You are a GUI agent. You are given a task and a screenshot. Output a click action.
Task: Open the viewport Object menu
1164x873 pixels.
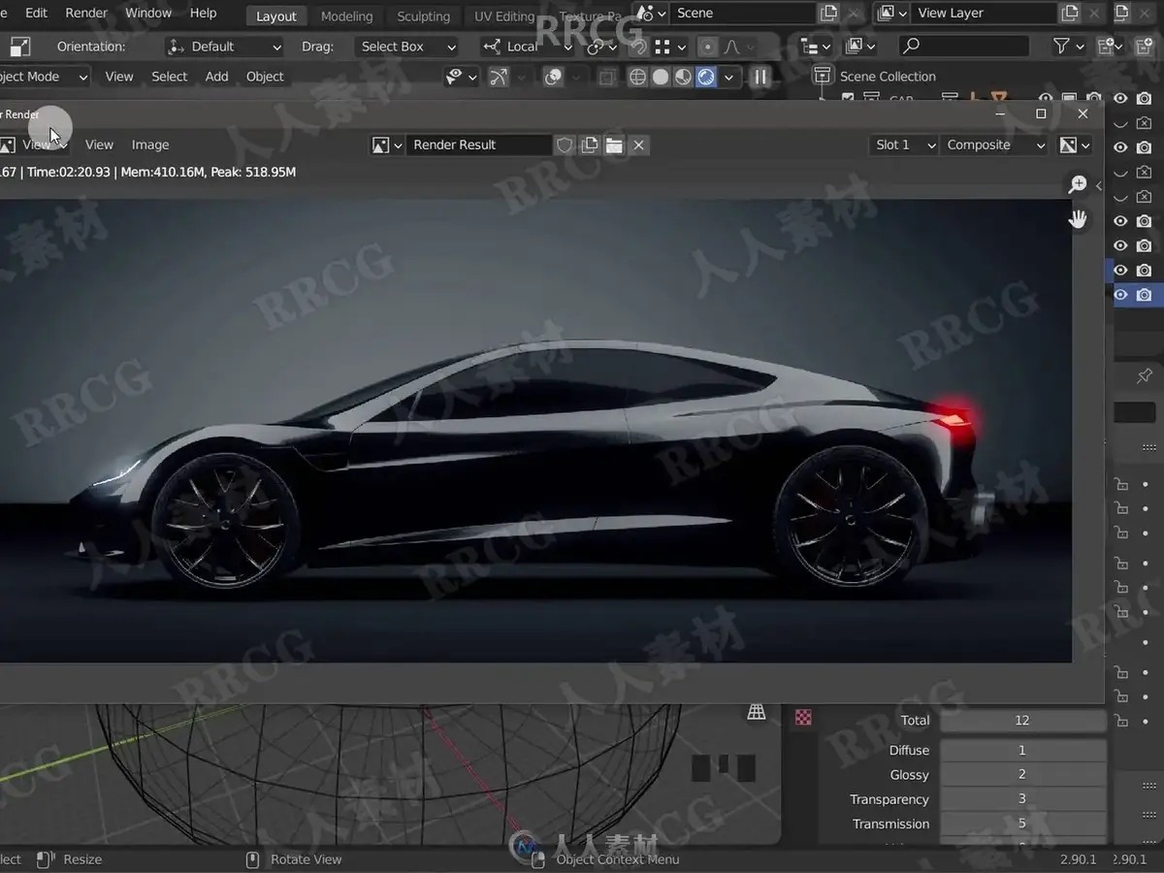click(x=265, y=77)
